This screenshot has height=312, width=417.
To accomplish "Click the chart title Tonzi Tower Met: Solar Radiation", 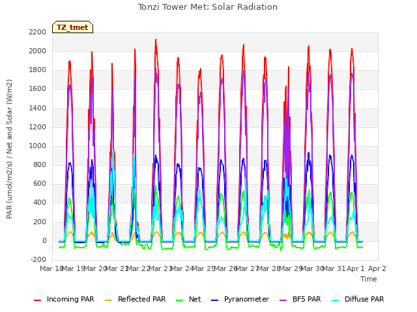I will 208,7.
